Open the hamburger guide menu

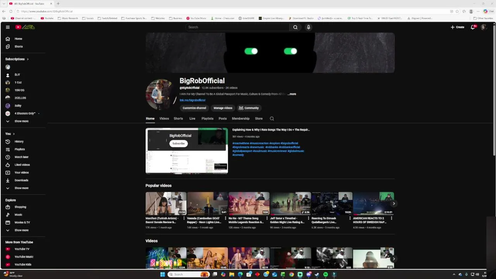click(7, 27)
